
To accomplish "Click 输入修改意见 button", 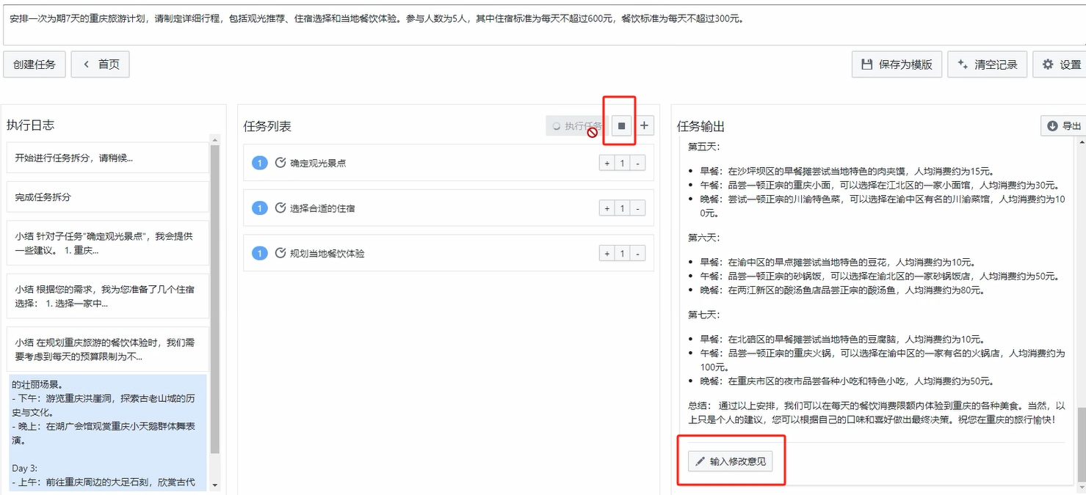I will 731,461.
